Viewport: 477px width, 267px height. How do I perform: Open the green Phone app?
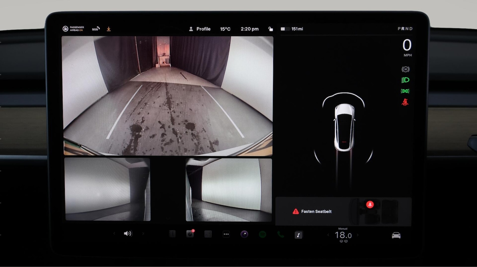[x=280, y=235]
